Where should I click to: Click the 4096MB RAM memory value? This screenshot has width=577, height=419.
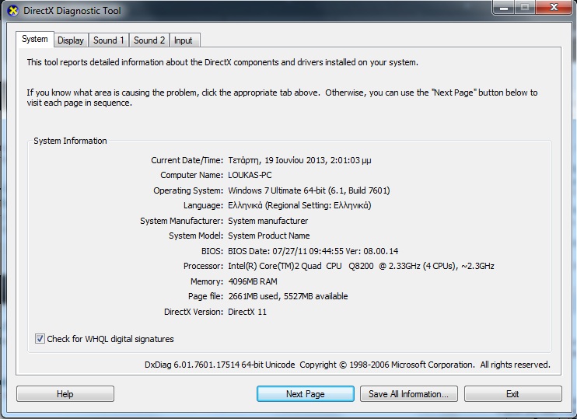pyautogui.click(x=253, y=281)
